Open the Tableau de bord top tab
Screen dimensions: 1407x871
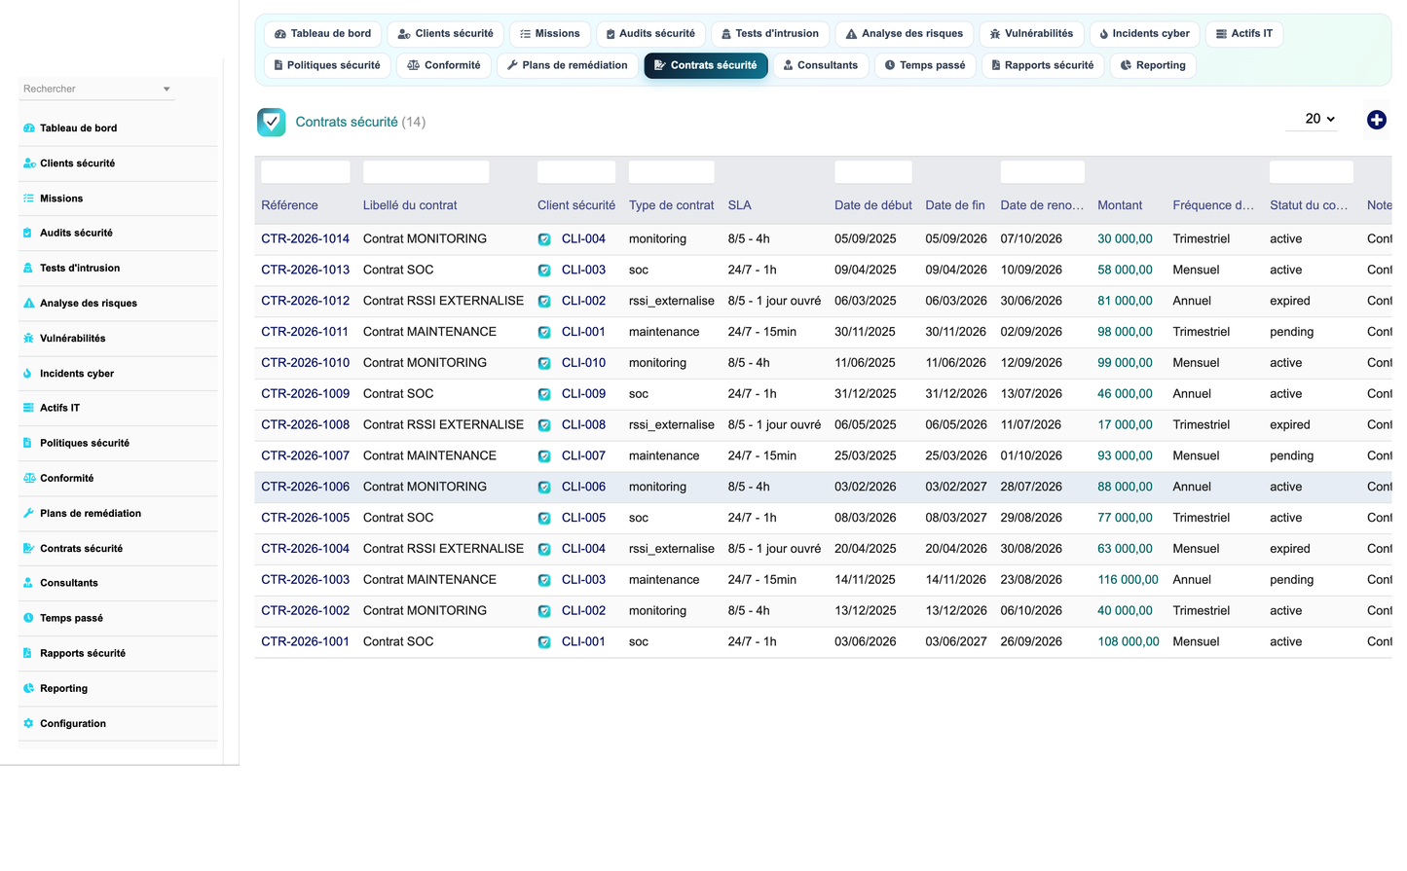click(x=323, y=34)
